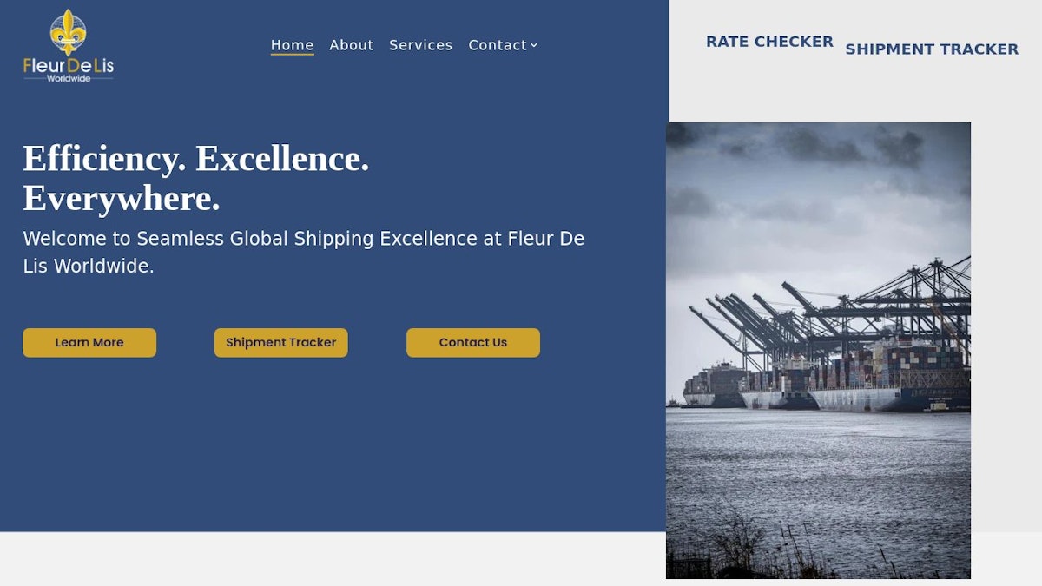Click the "Fleur De Lis Worldwide" logo text
Viewport: 1042px width, 586px height.
pos(68,65)
